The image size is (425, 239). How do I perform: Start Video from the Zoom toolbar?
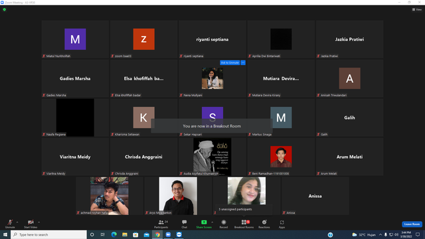click(x=31, y=224)
